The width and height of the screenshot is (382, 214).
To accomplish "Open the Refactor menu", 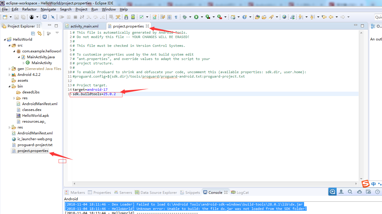I will point(29,9).
